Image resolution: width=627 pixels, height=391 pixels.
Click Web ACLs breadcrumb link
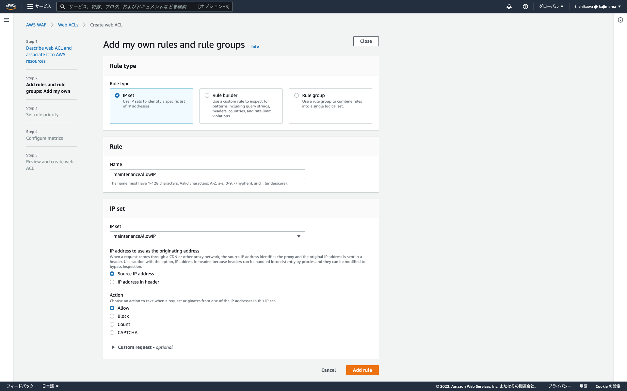[x=68, y=25]
